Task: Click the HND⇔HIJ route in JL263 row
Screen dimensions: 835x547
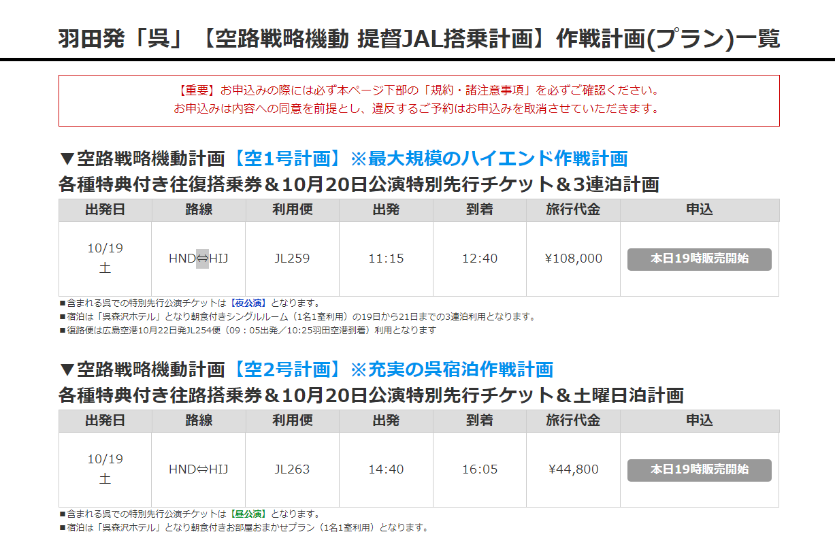Action: point(199,469)
